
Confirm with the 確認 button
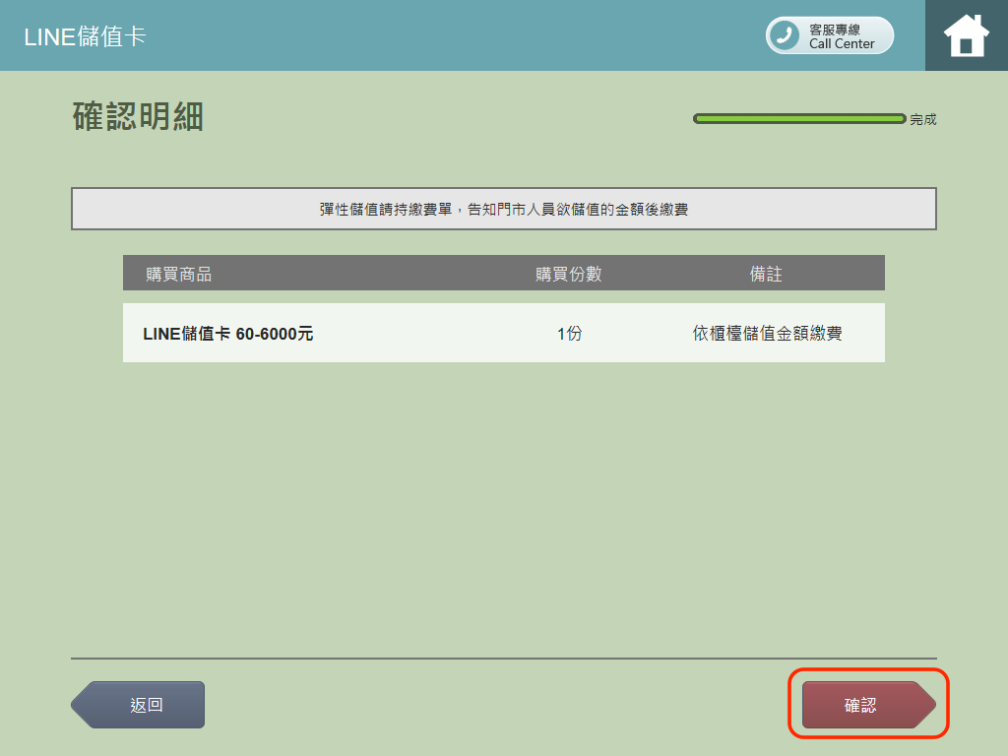(x=868, y=705)
